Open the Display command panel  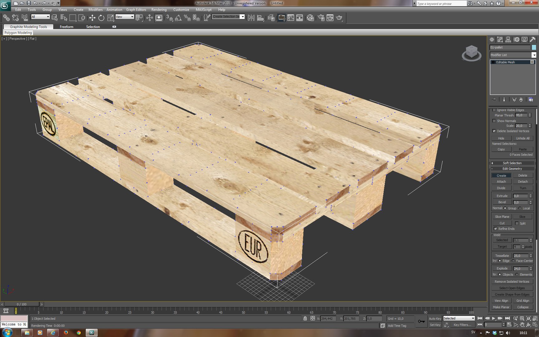(x=525, y=40)
